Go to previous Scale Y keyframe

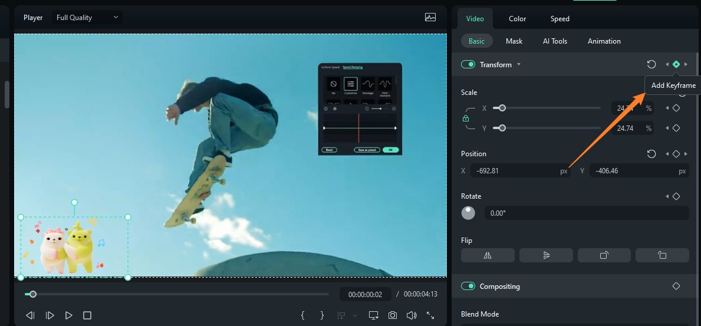click(667, 128)
